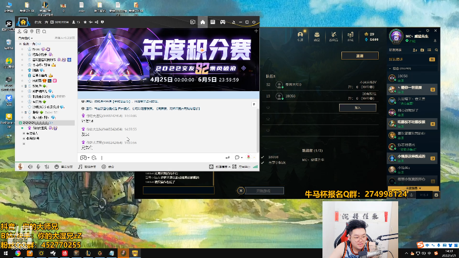Click the X cancel circle near start game
Viewport: 459px width, 258px height.
[x=240, y=191]
